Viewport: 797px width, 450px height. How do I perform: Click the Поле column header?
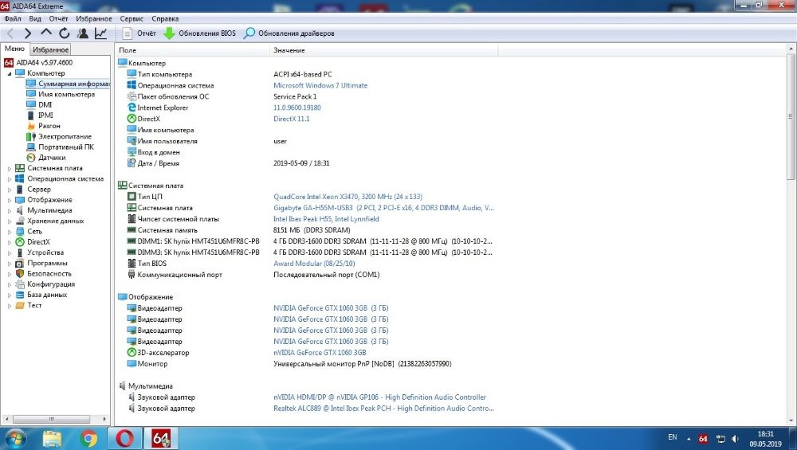(192, 50)
